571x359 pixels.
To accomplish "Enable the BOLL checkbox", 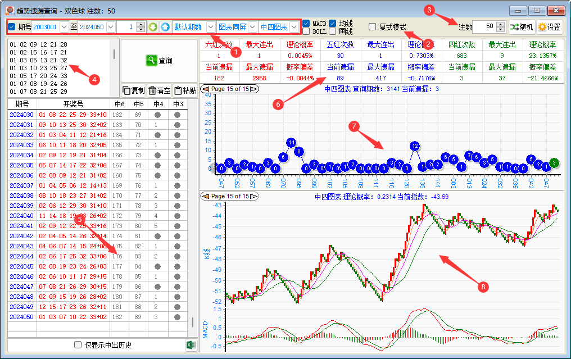I will click(x=306, y=31).
